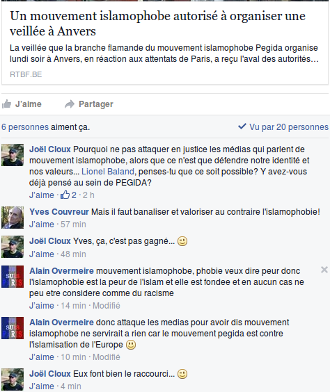This screenshot has width=330, height=392.
Task: Click the checkmark icon next to Vu par 20 personnes
Action: point(242,126)
